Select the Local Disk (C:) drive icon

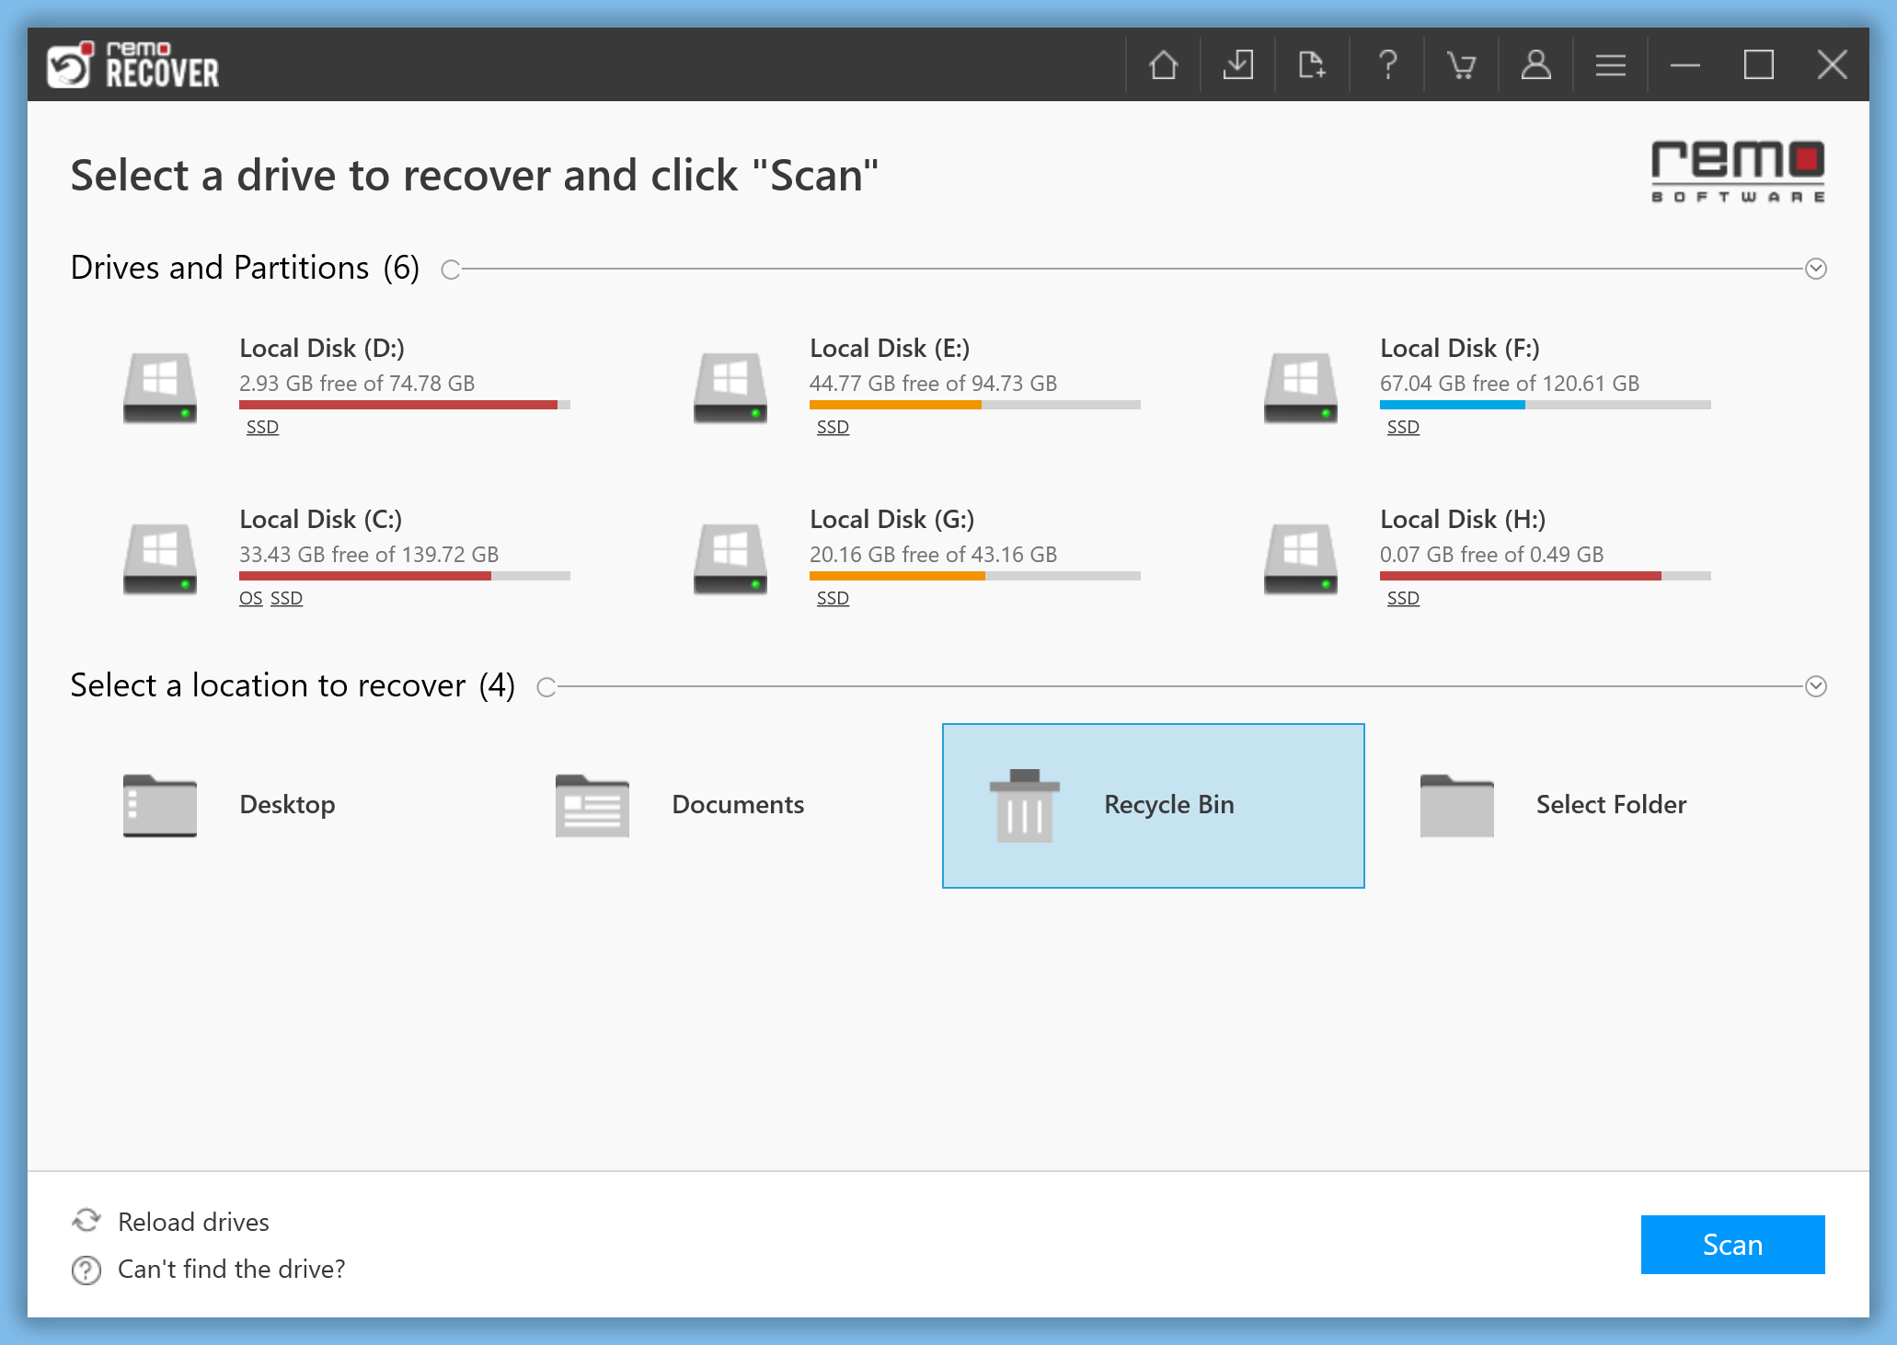pos(160,558)
